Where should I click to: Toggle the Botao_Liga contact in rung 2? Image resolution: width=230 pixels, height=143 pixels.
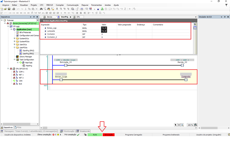tap(61, 80)
